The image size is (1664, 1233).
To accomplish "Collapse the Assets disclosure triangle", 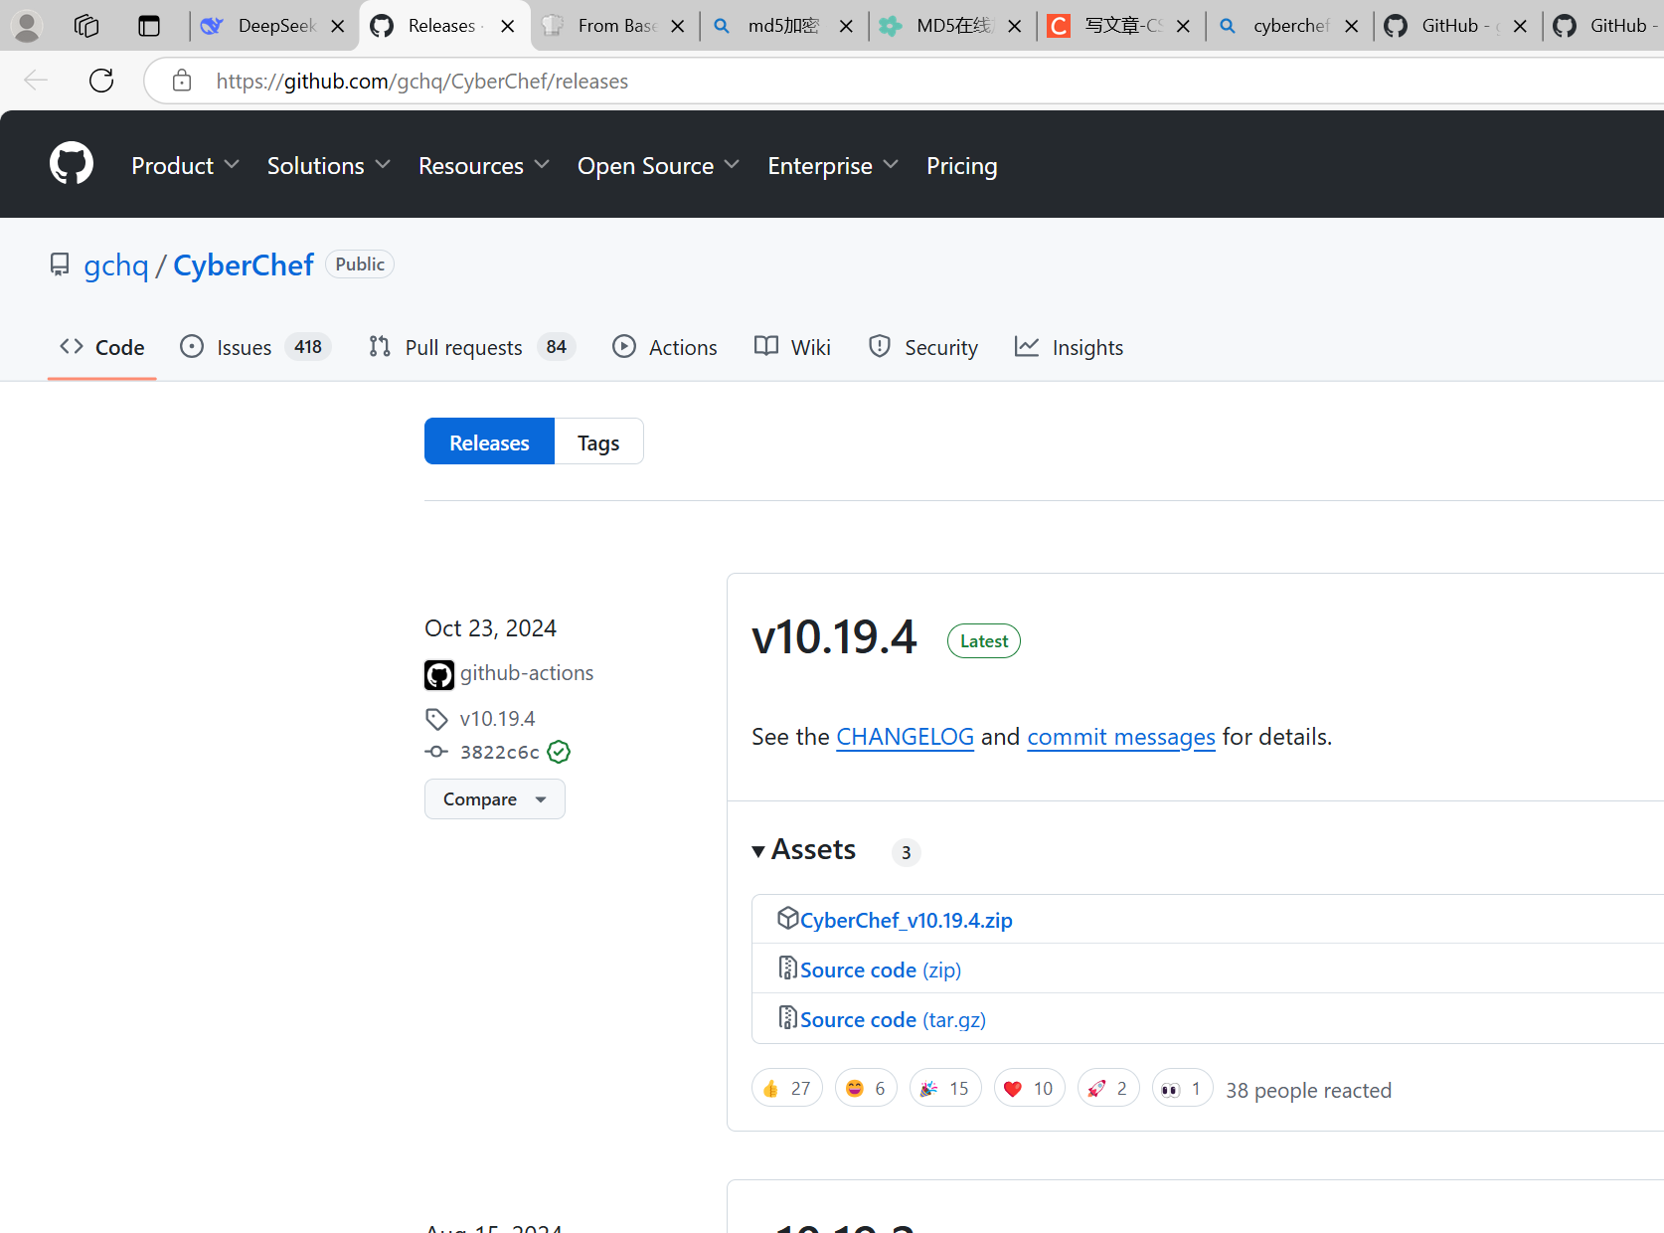I will [758, 850].
